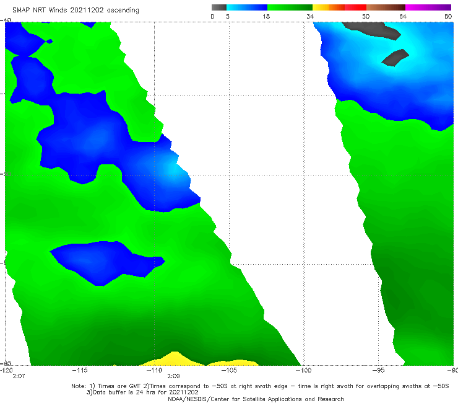Viewport: 458px width, 403px height.
Task: Click the isolated blue patch below the -50 latitude line
Action: coord(107,262)
